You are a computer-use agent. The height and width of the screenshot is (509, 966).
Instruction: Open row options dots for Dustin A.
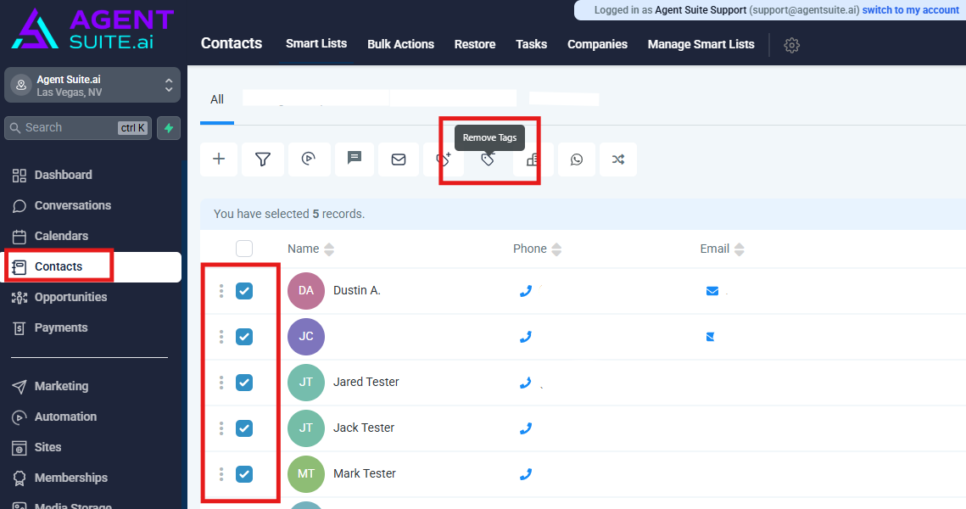(221, 291)
